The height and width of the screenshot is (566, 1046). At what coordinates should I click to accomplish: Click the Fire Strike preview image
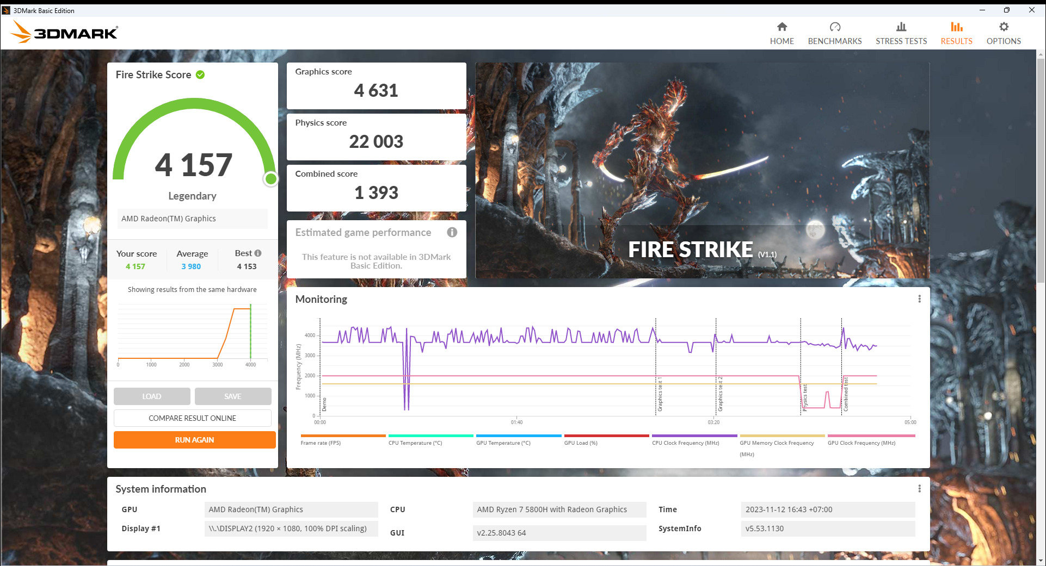pos(702,170)
